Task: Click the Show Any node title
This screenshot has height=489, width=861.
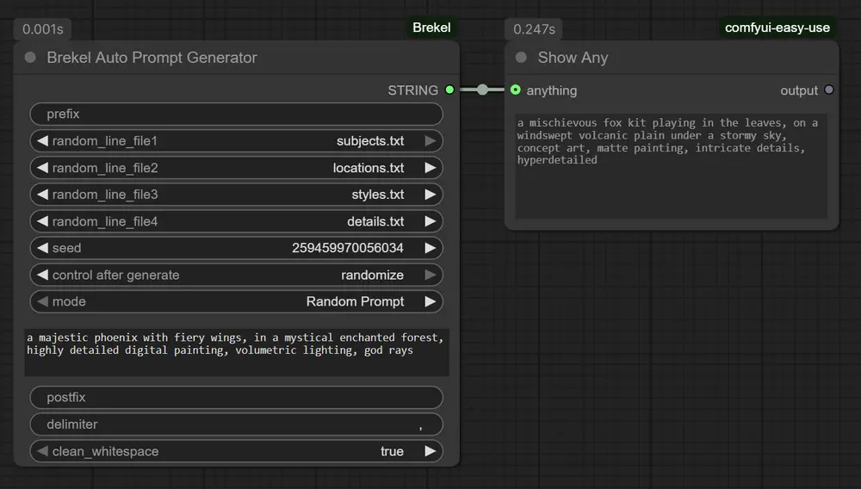Action: pos(573,58)
